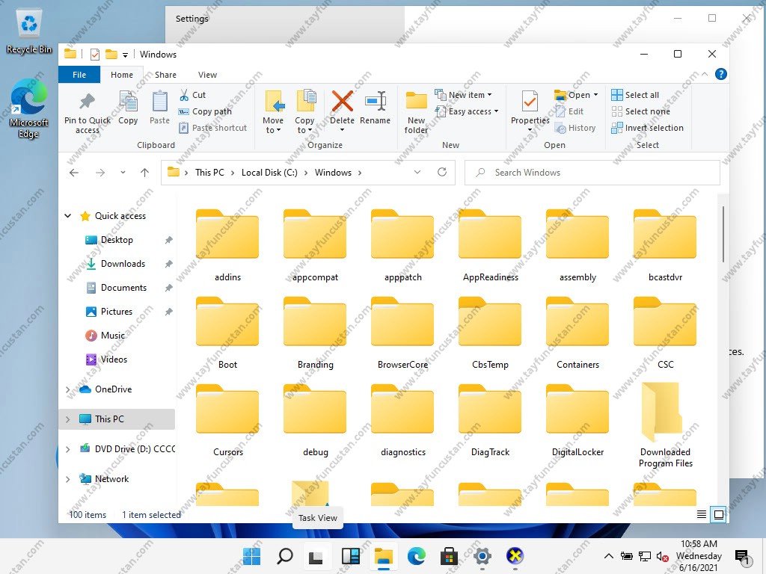Refresh the Windows folder view
This screenshot has height=574, width=766.
(441, 173)
